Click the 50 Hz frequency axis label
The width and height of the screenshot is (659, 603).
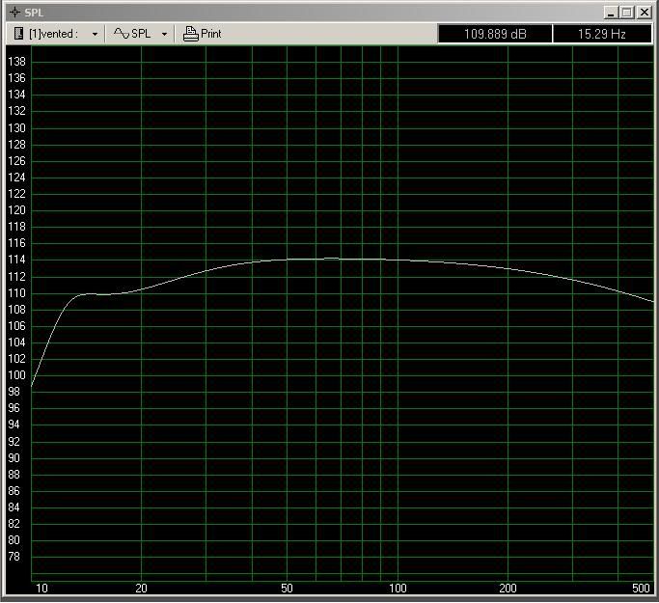point(287,589)
